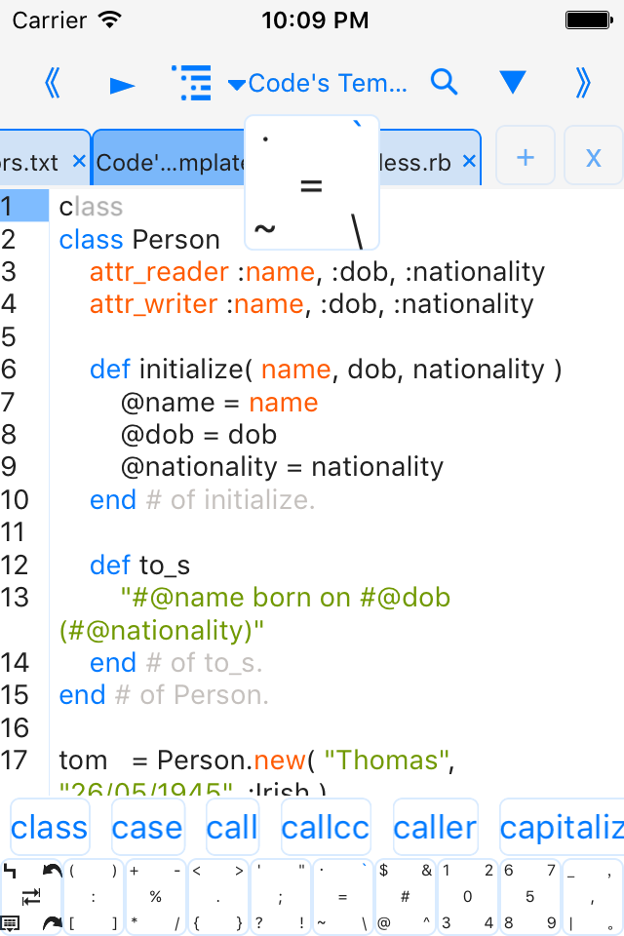This screenshot has height=936, width=624.
Task: Click 'Person.new(' on line 17
Action: 236,760
